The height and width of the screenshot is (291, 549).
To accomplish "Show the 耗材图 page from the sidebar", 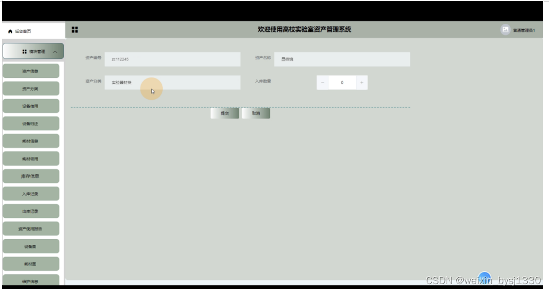I will tap(31, 264).
